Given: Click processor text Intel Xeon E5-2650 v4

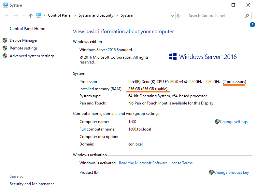Looking at the screenshot, I should 165,82.
